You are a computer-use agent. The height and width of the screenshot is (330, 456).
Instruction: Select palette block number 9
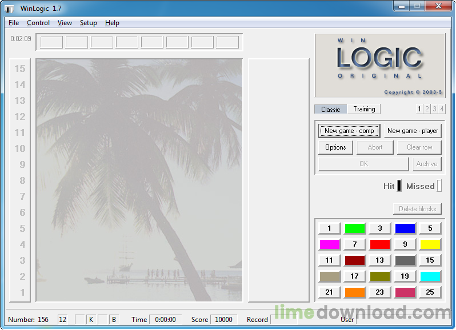point(405,244)
